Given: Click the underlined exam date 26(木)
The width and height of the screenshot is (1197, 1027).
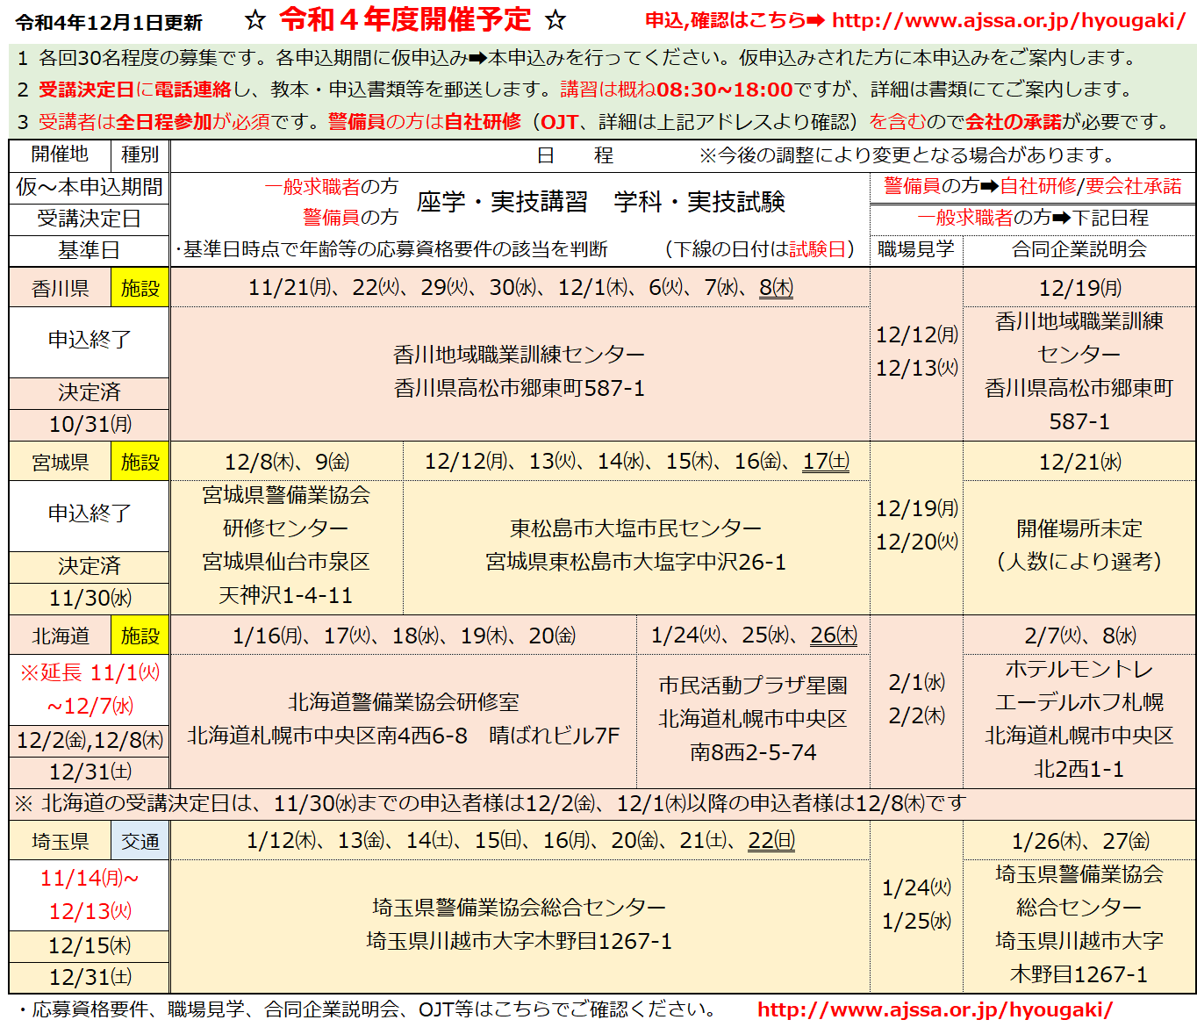Looking at the screenshot, I should pyautogui.click(x=834, y=636).
